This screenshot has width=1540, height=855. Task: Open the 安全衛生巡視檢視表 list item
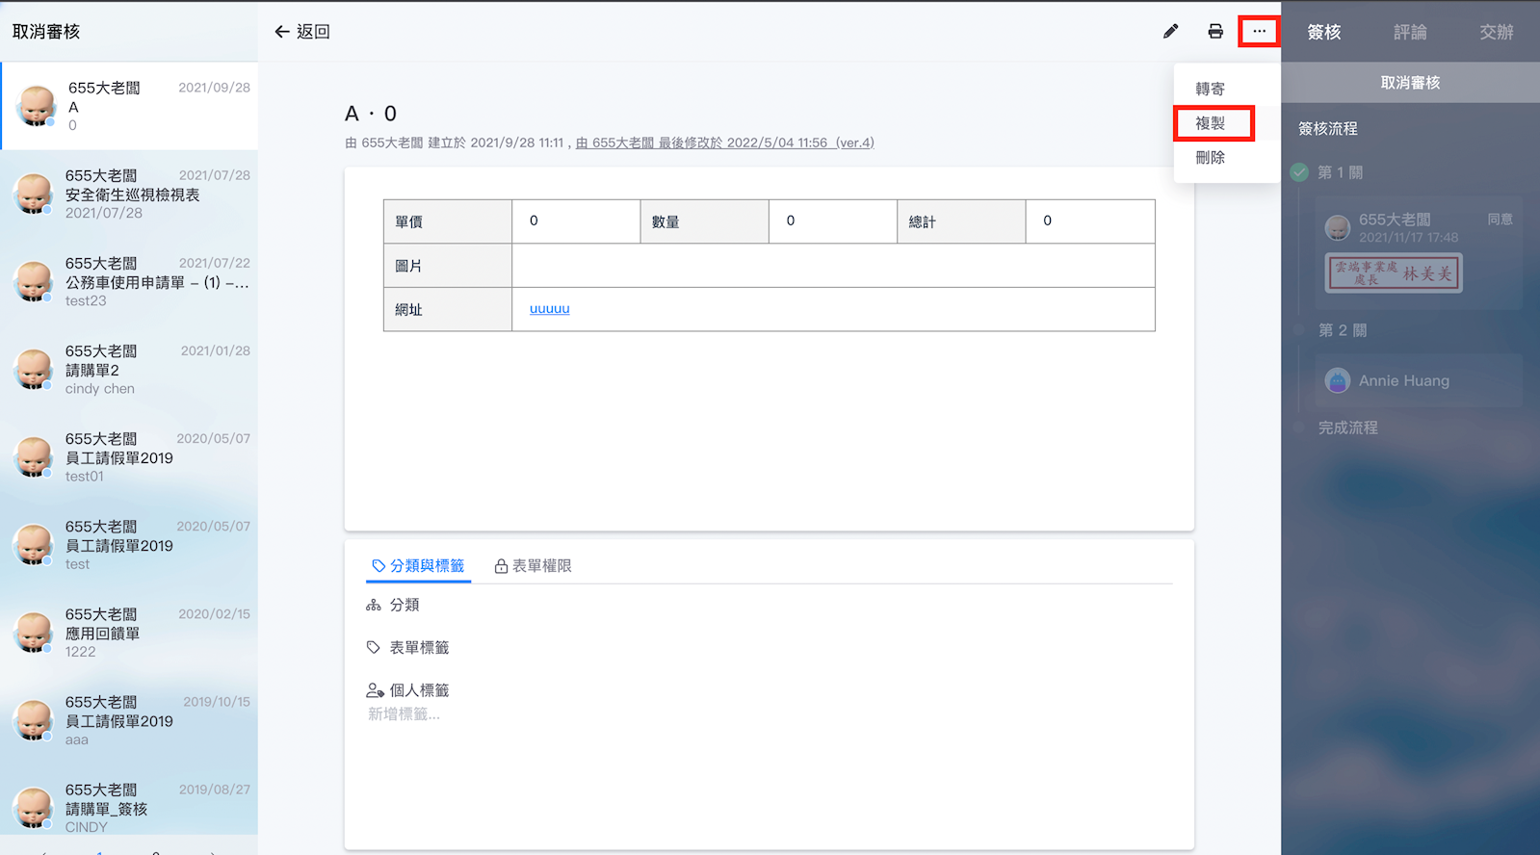(x=132, y=194)
